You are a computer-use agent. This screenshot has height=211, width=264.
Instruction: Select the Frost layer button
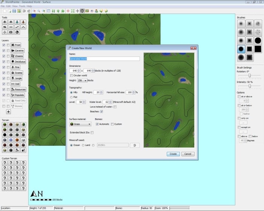[16, 45]
